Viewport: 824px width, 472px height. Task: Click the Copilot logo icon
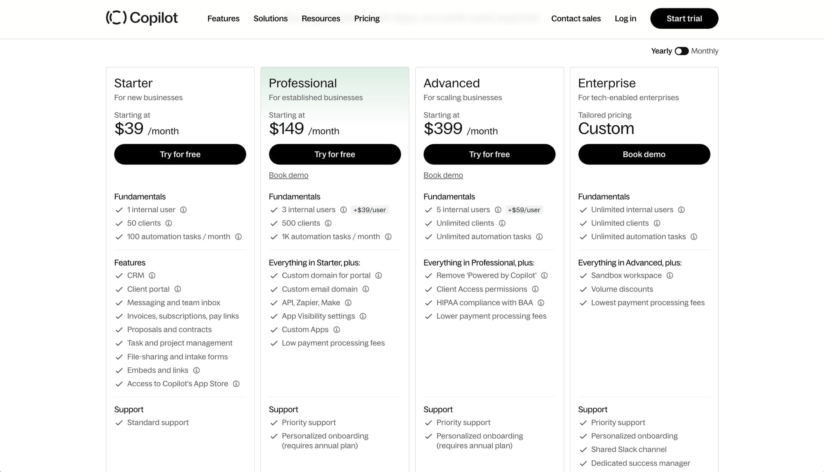click(x=116, y=18)
